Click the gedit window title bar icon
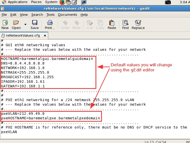The height and width of the screenshot is (143, 190). pos(3,9)
